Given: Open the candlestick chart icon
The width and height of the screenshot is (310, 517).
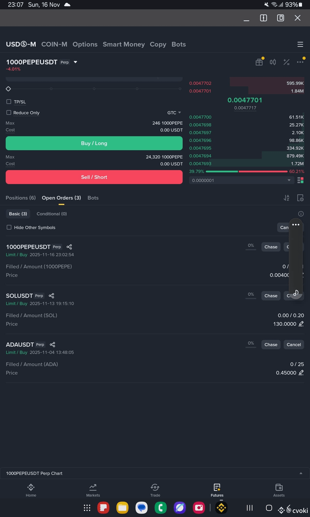Looking at the screenshot, I should [x=273, y=62].
